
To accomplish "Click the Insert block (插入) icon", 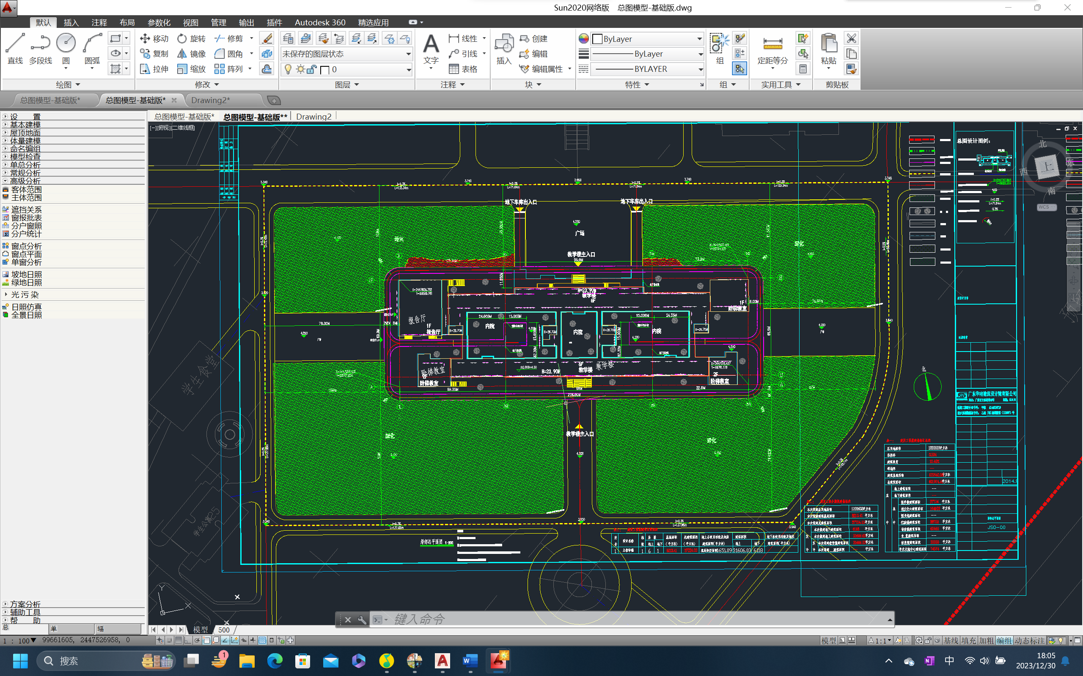I will 504,48.
